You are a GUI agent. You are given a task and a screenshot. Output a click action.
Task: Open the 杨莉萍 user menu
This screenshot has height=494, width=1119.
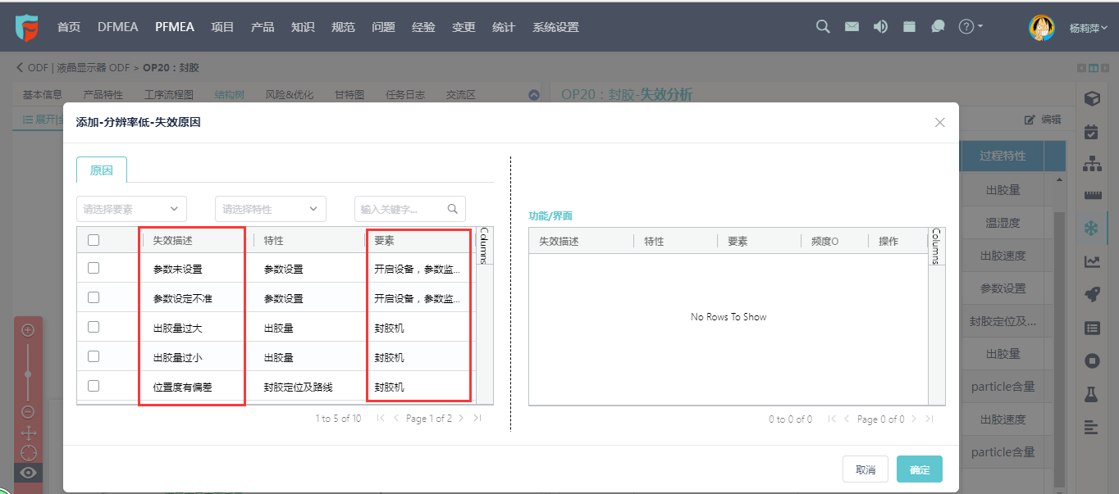[1089, 28]
